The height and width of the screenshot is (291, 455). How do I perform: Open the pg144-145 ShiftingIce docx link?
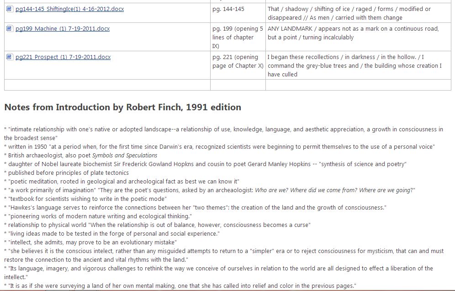(x=69, y=9)
